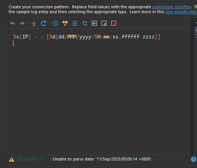Click the icon with green plus badge
Image resolution: width=197 pixels, height=168 pixels.
(x=104, y=23)
